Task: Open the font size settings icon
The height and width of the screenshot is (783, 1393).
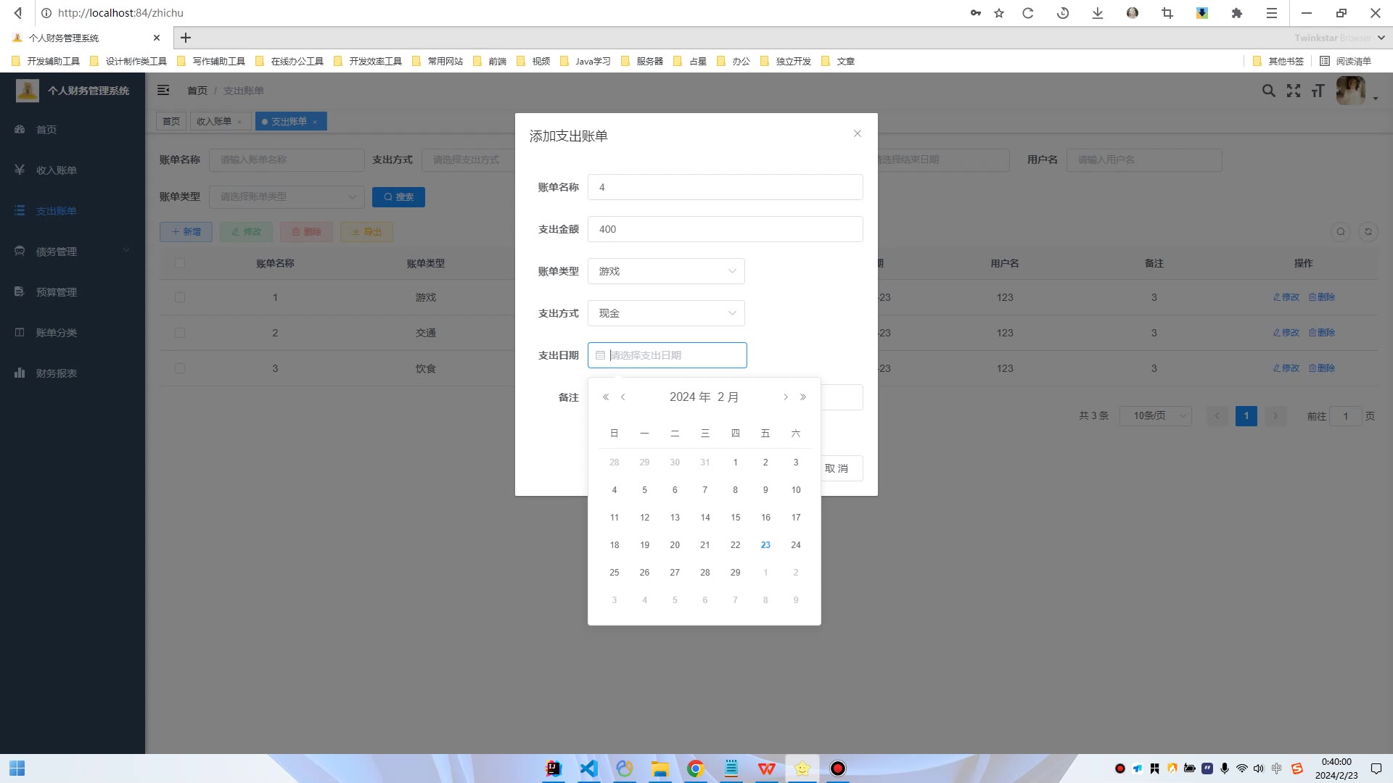Action: pyautogui.click(x=1318, y=91)
